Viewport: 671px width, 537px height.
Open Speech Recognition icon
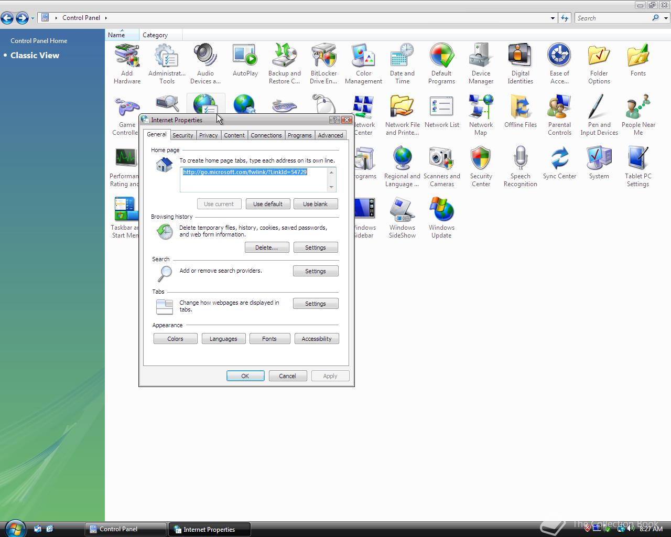(520, 167)
